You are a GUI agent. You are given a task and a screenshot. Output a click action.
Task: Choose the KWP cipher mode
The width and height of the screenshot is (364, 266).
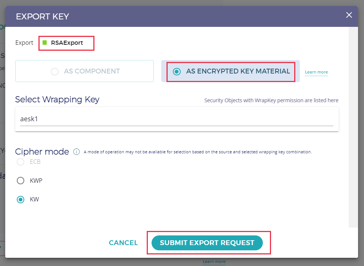pos(21,181)
